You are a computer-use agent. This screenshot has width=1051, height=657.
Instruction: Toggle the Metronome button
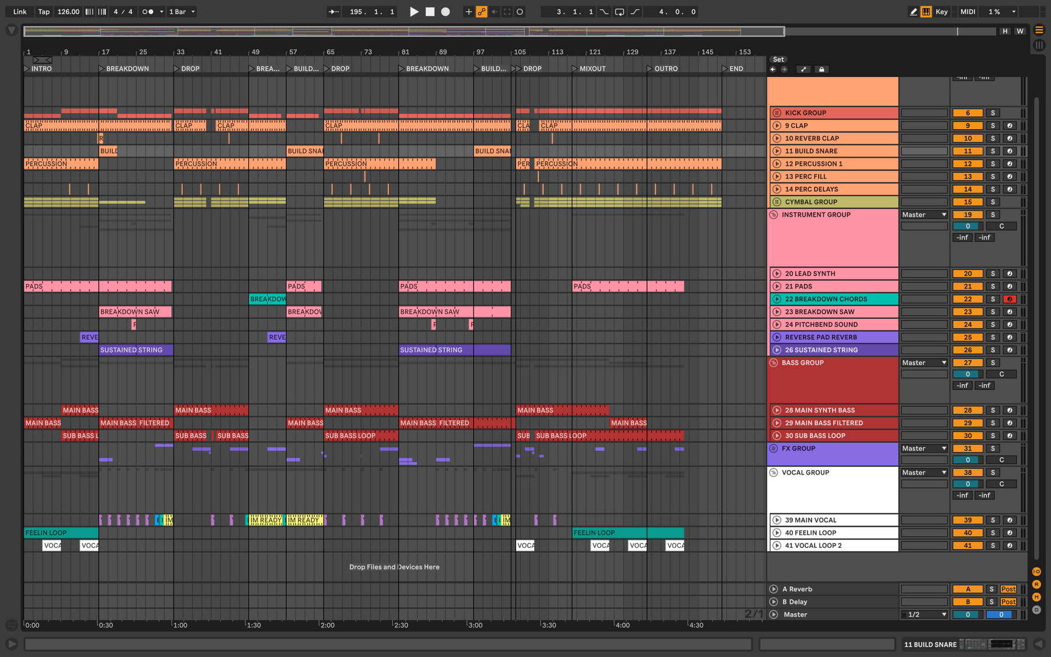tap(148, 12)
